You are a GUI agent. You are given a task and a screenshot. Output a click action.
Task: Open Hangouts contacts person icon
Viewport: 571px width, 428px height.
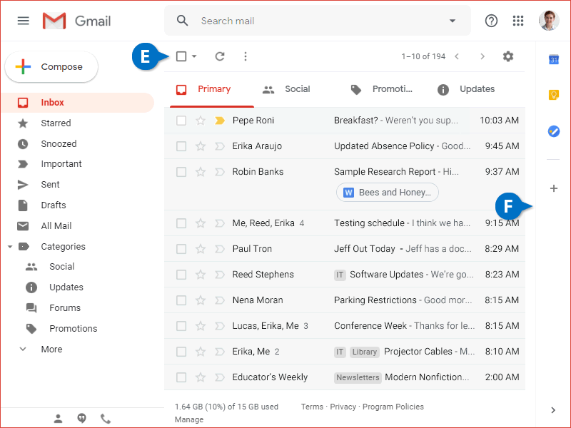coord(58,419)
